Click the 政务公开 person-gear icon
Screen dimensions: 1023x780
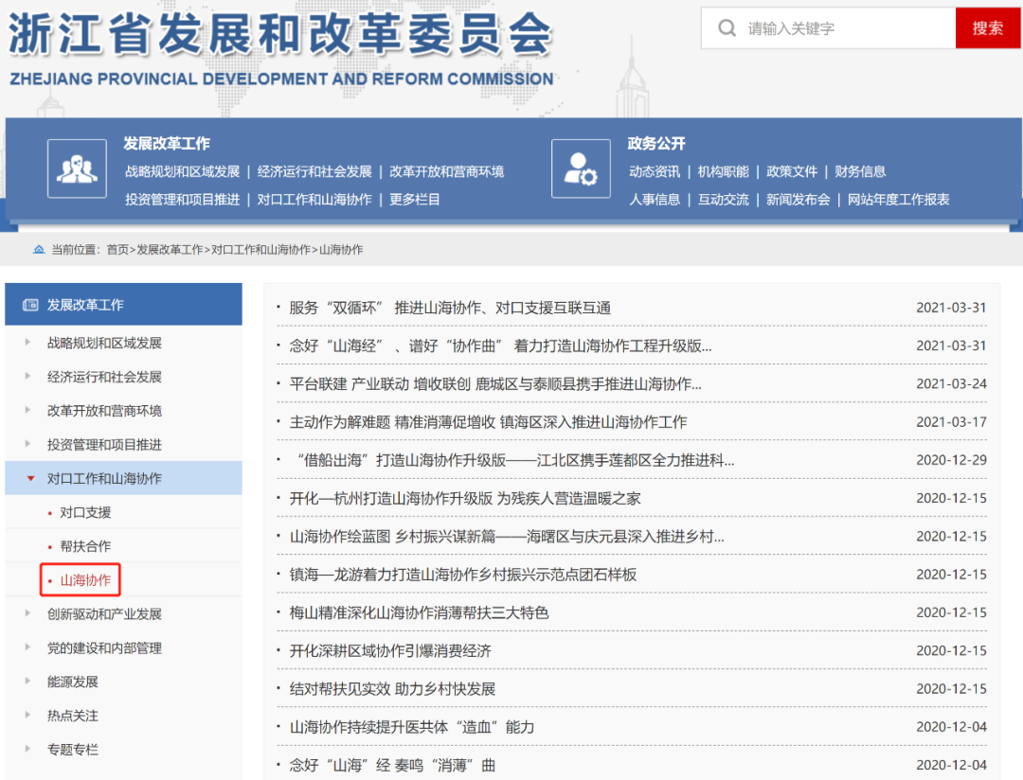click(581, 168)
